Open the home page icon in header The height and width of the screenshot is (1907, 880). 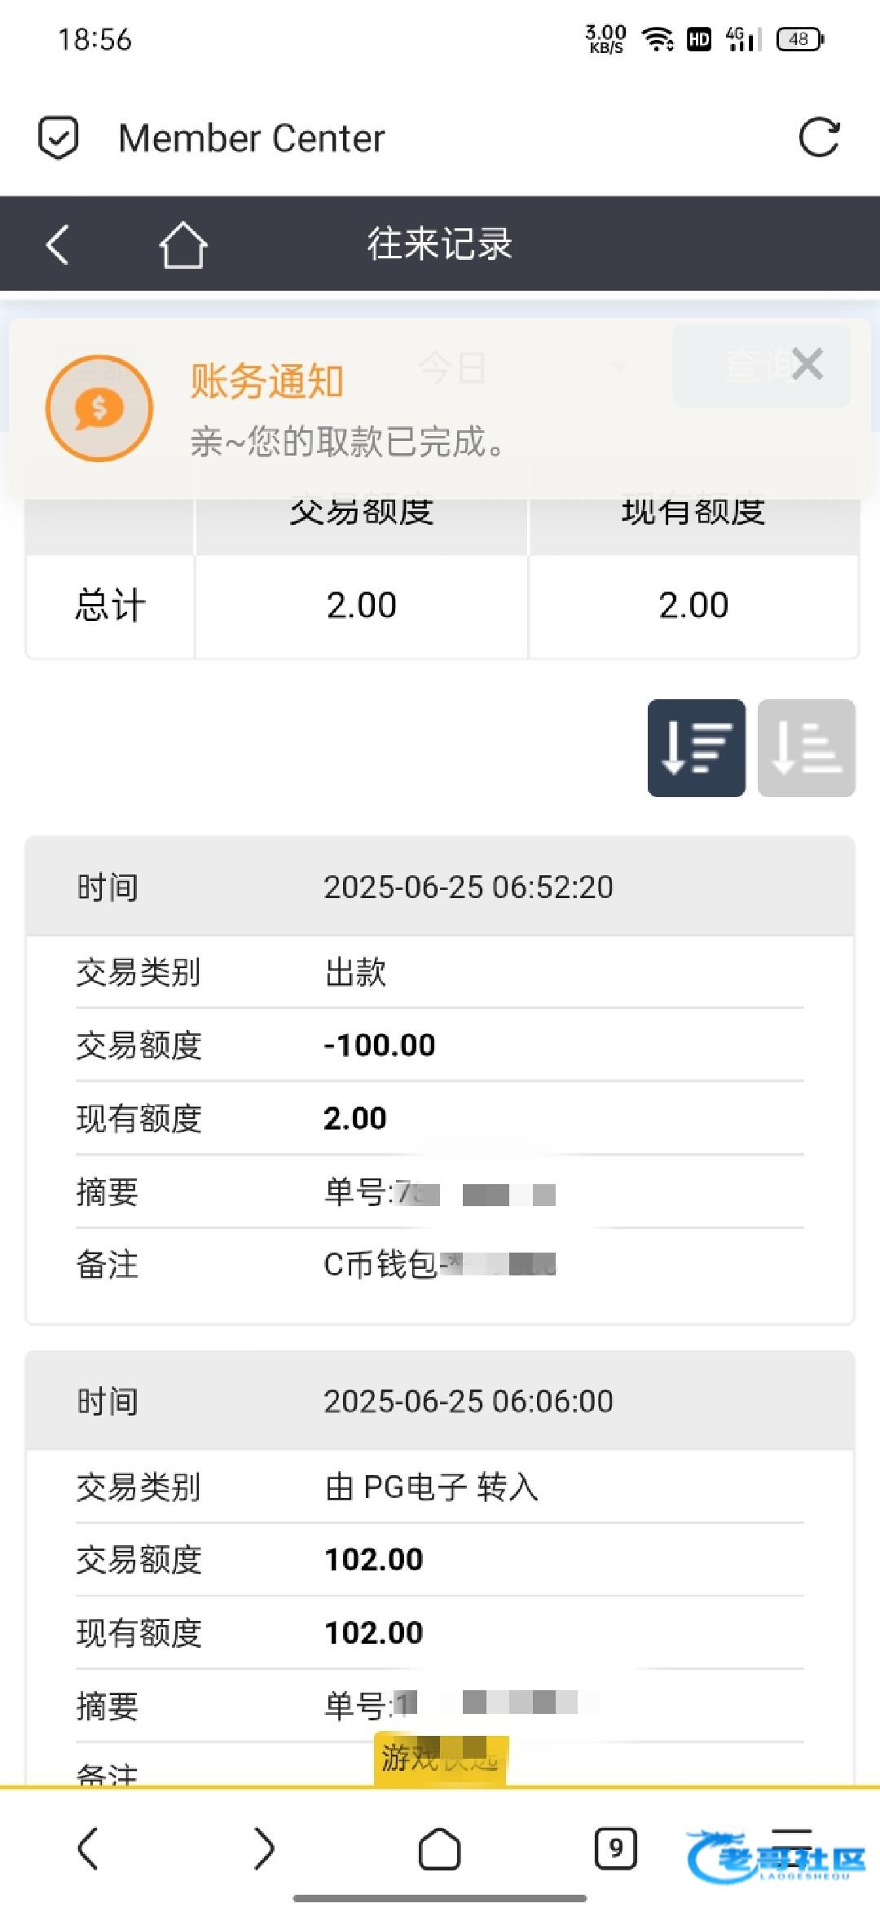[183, 244]
